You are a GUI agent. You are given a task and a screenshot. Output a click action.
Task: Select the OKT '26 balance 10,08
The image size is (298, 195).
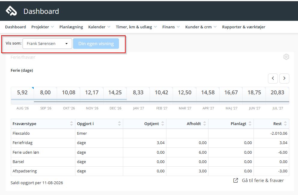[68, 93]
